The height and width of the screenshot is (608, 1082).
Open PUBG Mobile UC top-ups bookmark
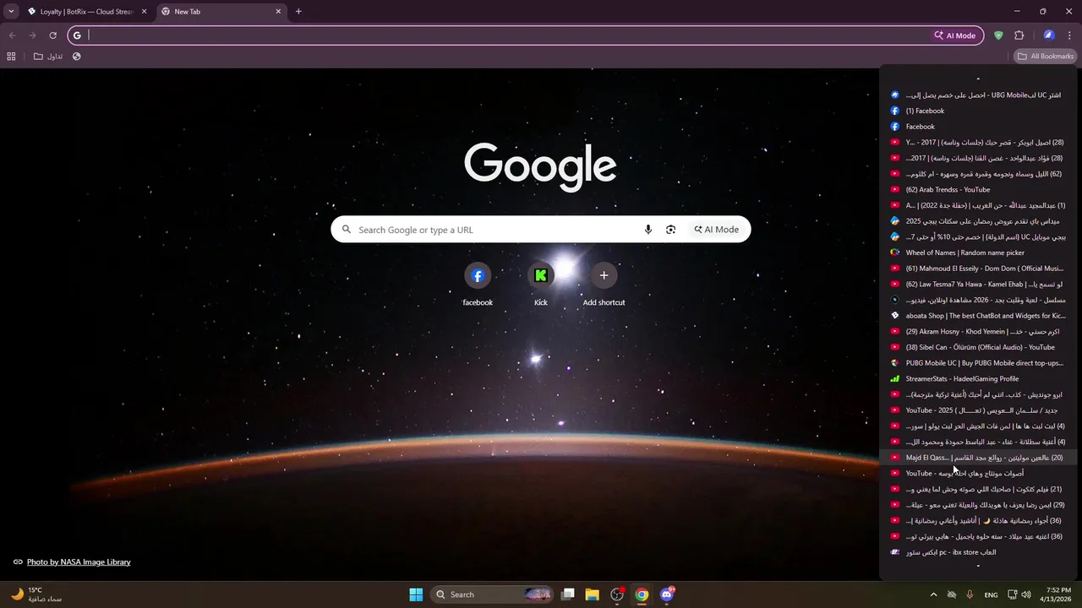click(978, 363)
